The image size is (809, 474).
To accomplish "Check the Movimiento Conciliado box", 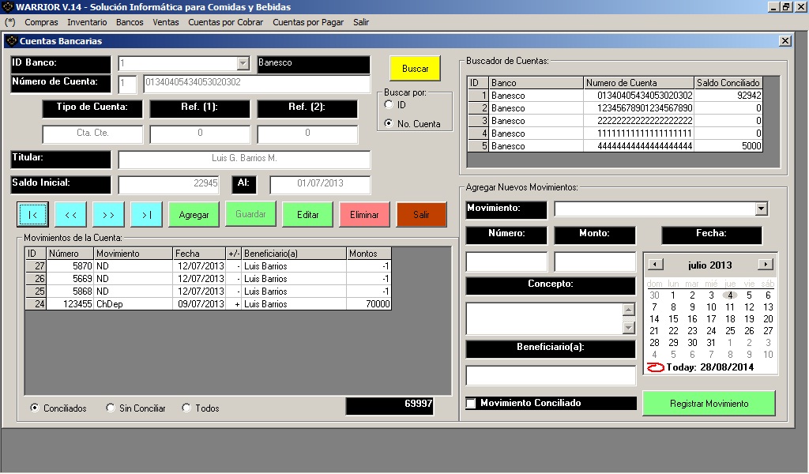I will pyautogui.click(x=471, y=404).
